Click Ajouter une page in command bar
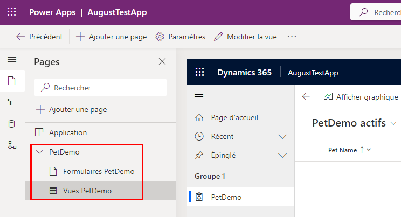The image size is (401, 217). click(x=112, y=37)
